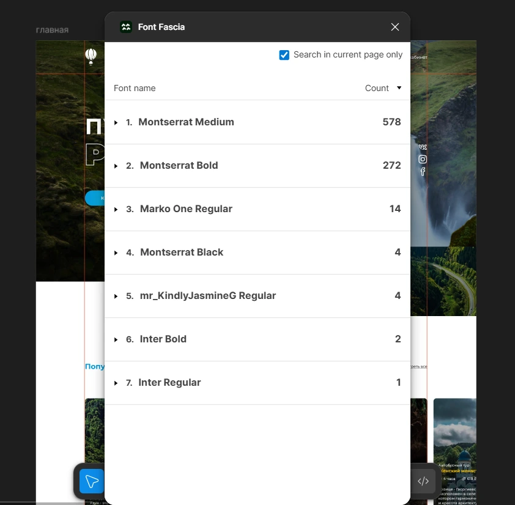This screenshot has height=505, width=515.
Task: Expand the Inter Bold row
Action: pyautogui.click(x=116, y=339)
